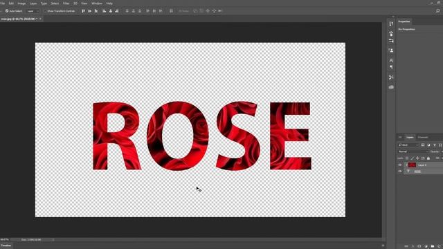
Task: Click the Align left edges icon
Action: coord(105,11)
